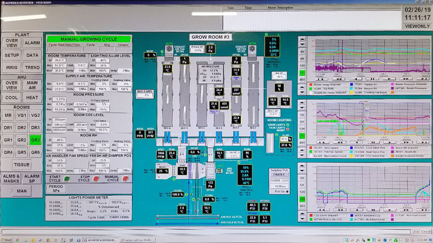Switch to room DR2
The width and height of the screenshot is (433, 243).
pyautogui.click(x=22, y=128)
